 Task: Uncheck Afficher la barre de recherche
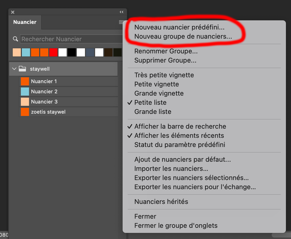click(x=180, y=126)
